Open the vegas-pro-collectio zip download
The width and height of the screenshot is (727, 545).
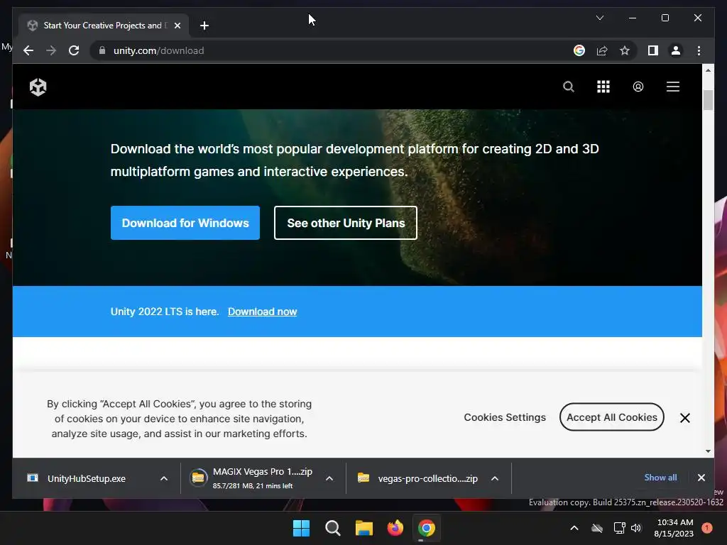tap(417, 478)
